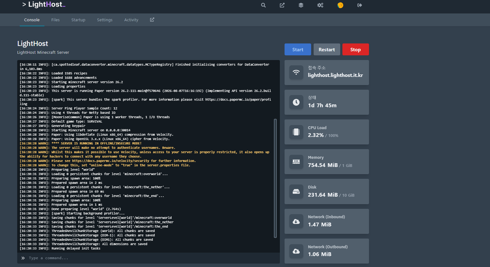This screenshot has height=267, width=490.
Task: Click the external link icon in header
Action: 282,5
